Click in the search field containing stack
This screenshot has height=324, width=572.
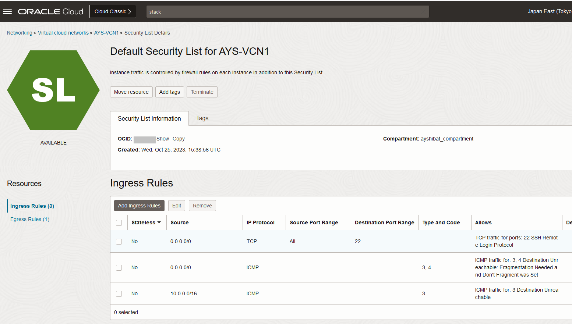pos(287,12)
